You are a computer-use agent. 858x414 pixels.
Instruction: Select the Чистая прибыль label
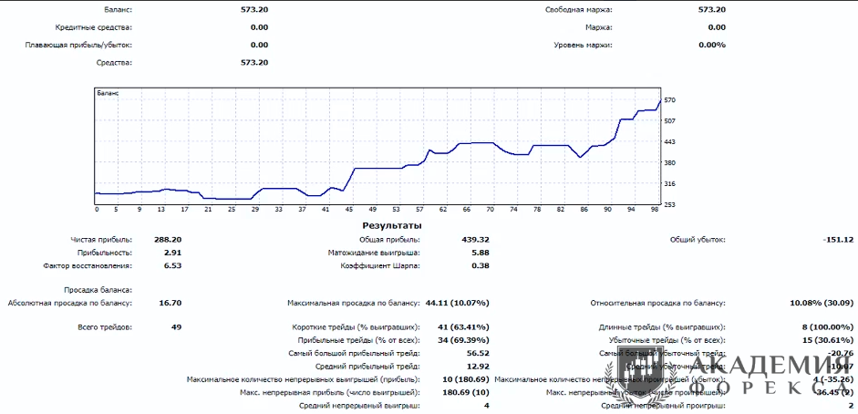coord(101,239)
